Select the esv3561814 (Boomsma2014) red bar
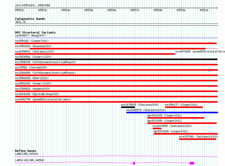Viewport: 225px width, 166px height. click(x=118, y=48)
